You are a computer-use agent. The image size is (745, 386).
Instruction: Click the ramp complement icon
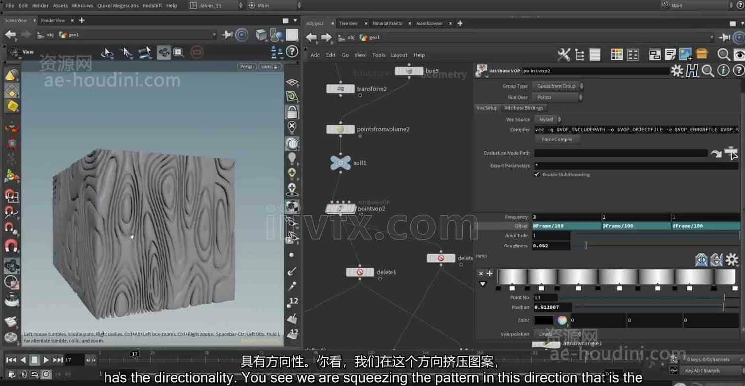click(x=716, y=259)
